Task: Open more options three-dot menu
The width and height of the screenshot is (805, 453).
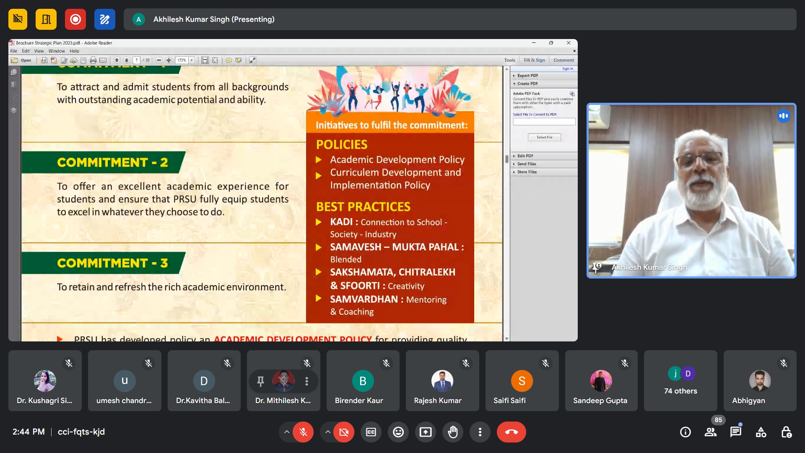Action: pyautogui.click(x=480, y=432)
